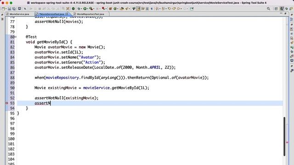294x165 pixels.
Task: Toggle Show Whitespace Characters icon
Action: pyautogui.click(x=152, y=9)
